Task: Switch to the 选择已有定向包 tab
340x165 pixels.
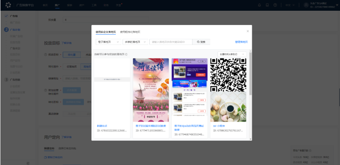Action: click(67, 148)
